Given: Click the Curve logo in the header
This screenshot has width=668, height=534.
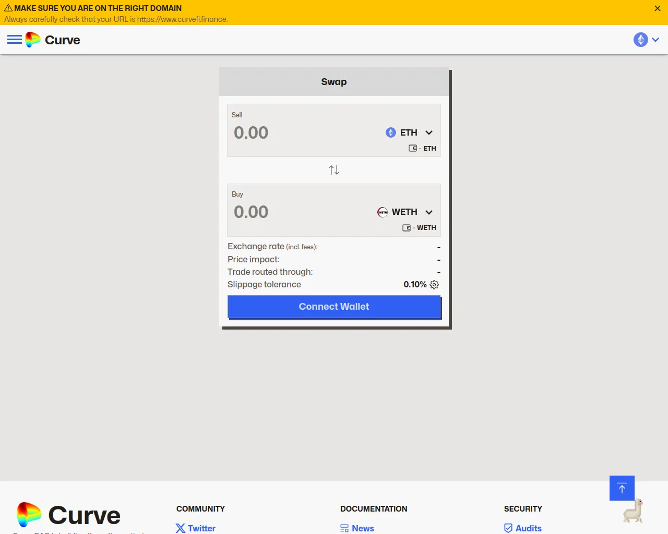Looking at the screenshot, I should 33,40.
